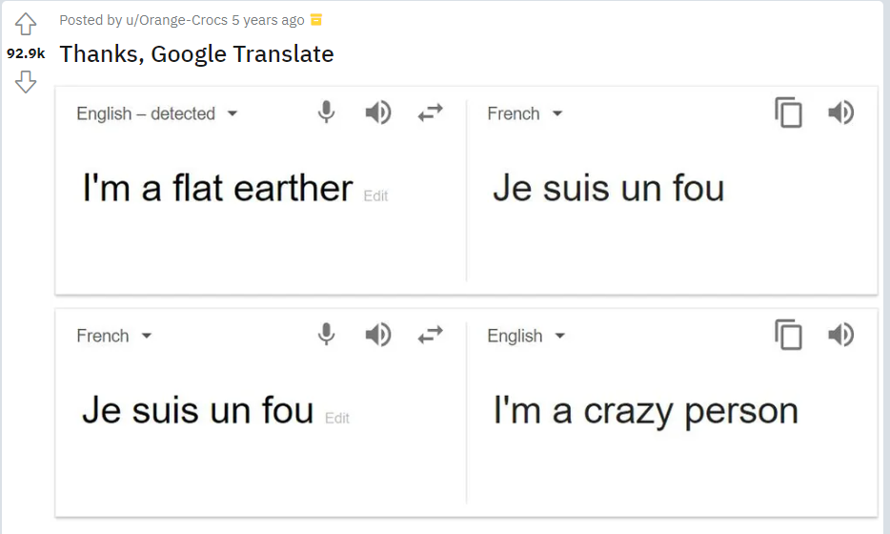Swap languages in the bottom translation panel

(431, 335)
